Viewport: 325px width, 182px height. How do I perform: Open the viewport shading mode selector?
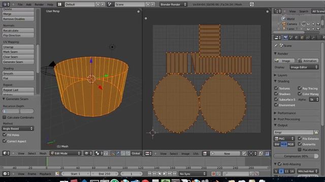tap(88, 153)
